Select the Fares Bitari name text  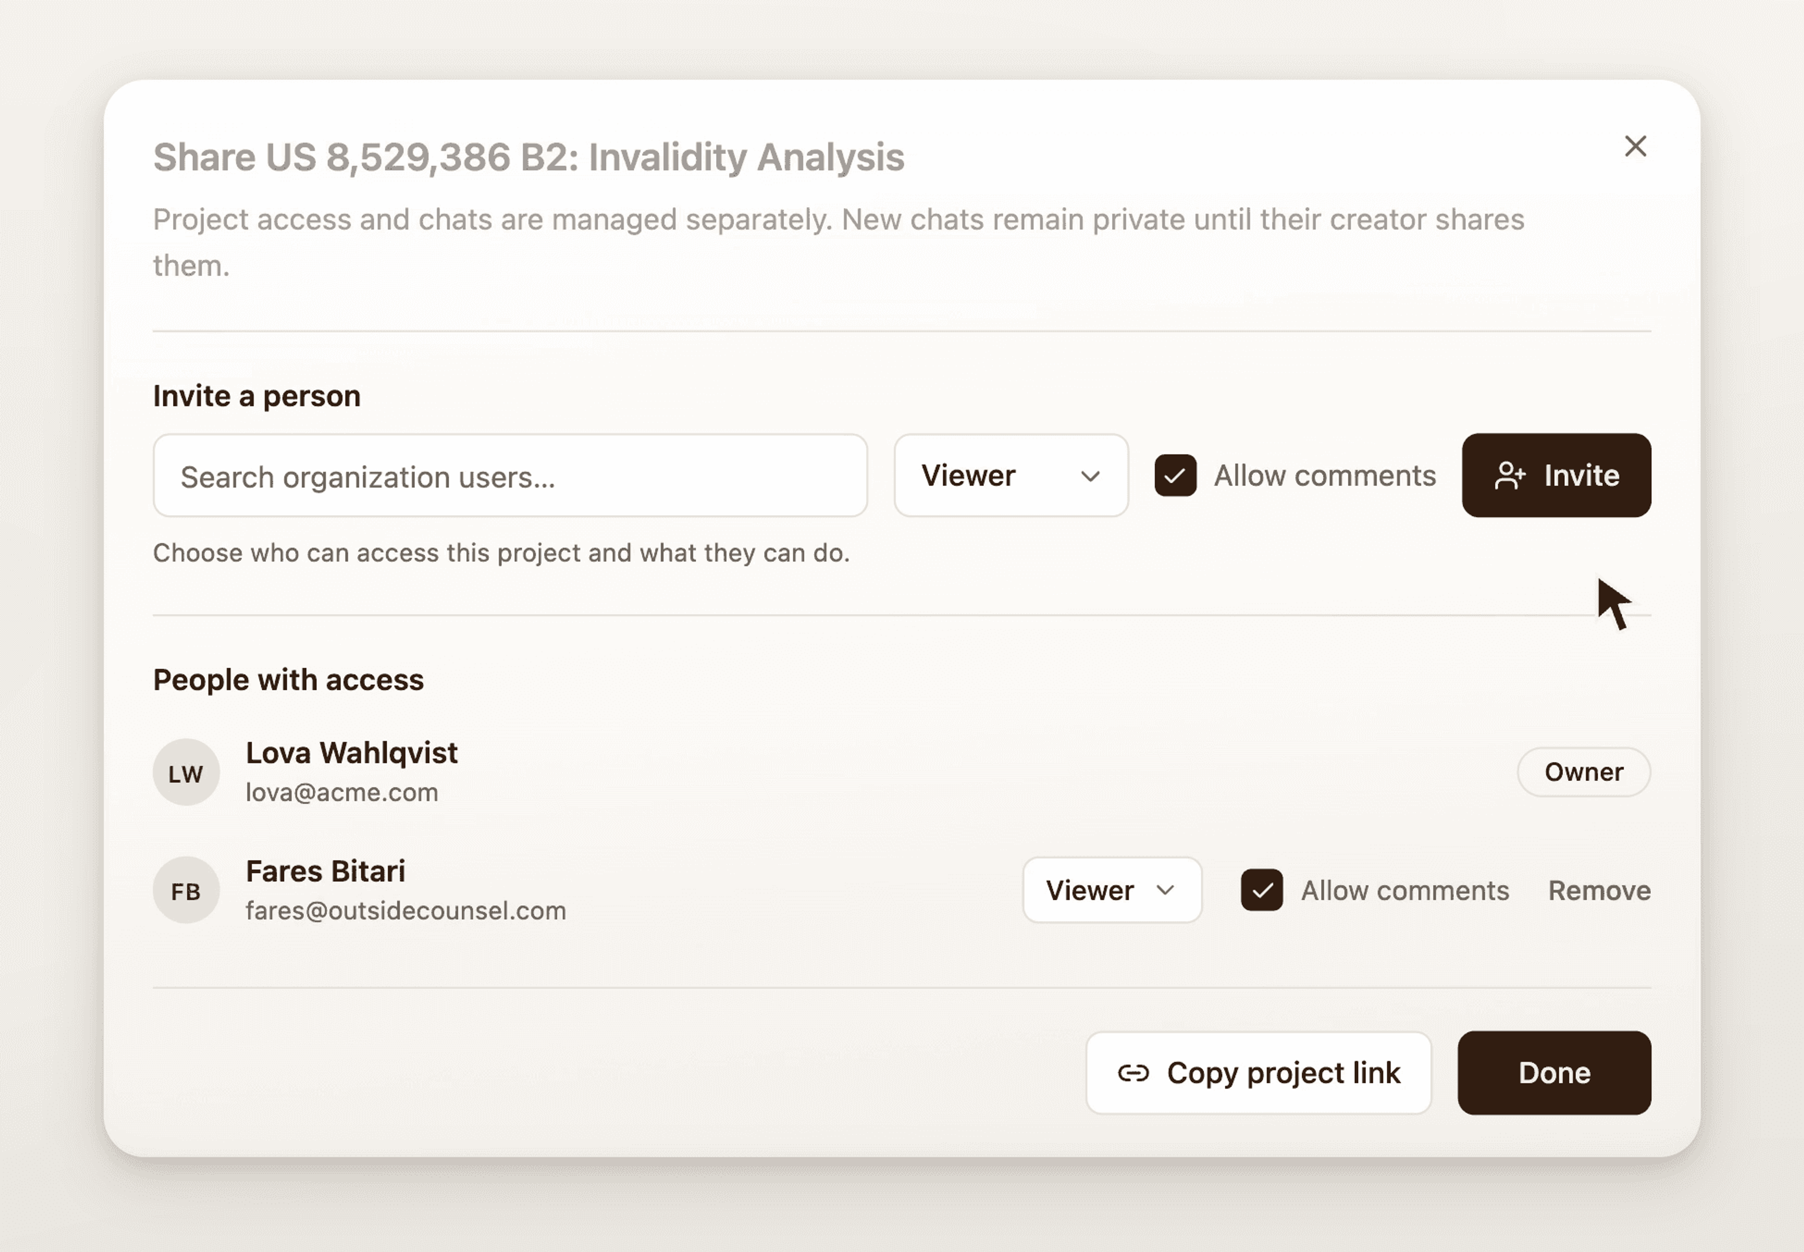click(x=326, y=871)
